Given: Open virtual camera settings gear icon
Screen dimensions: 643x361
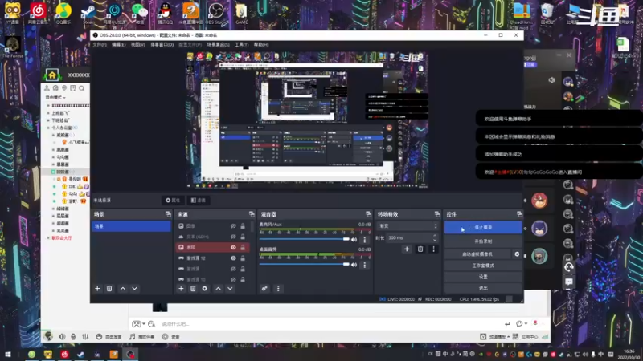Looking at the screenshot, I should [x=517, y=254].
